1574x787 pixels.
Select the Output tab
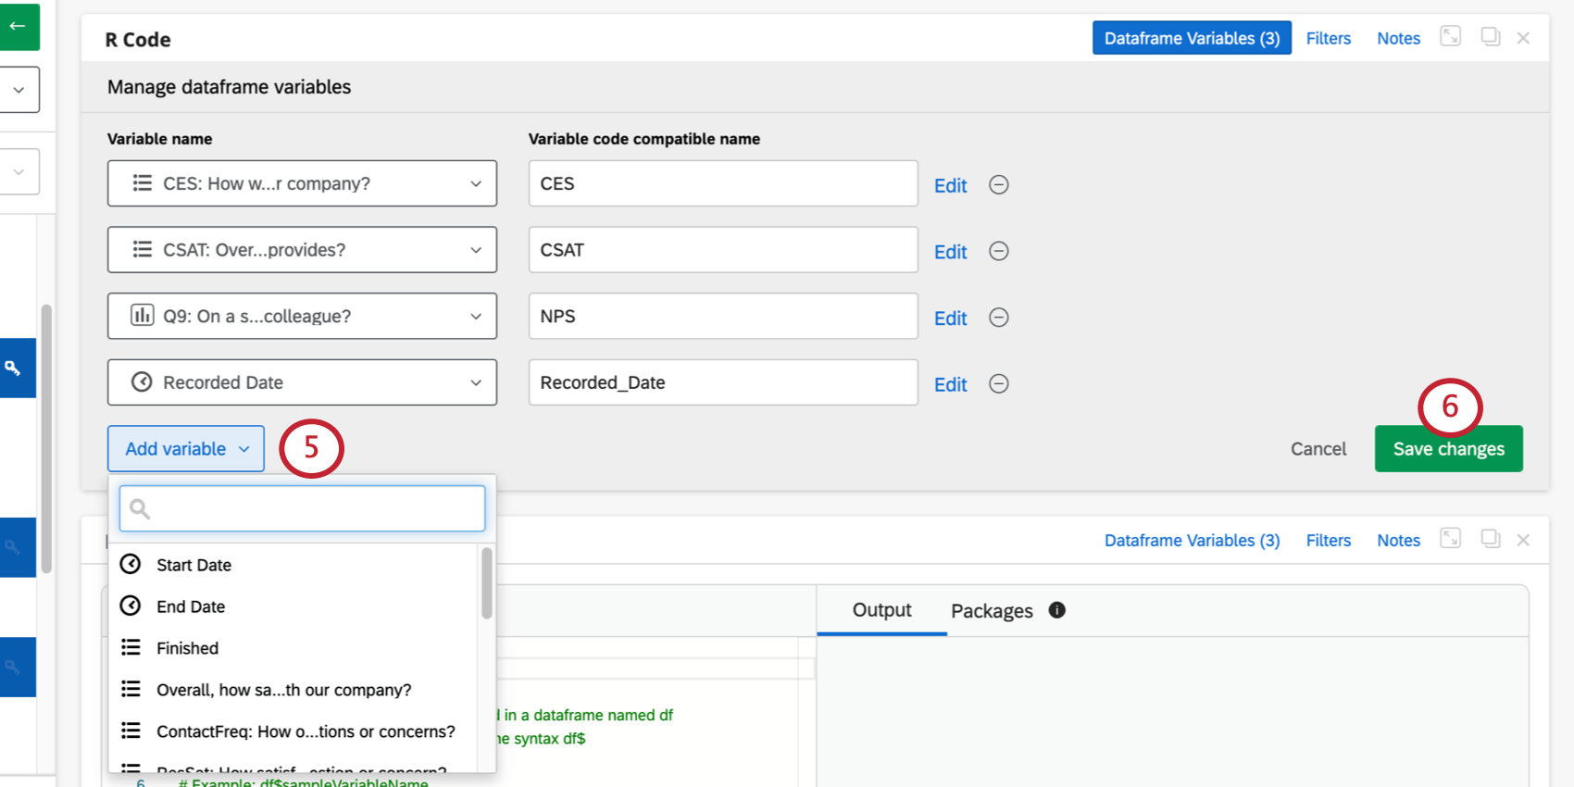pyautogui.click(x=881, y=610)
